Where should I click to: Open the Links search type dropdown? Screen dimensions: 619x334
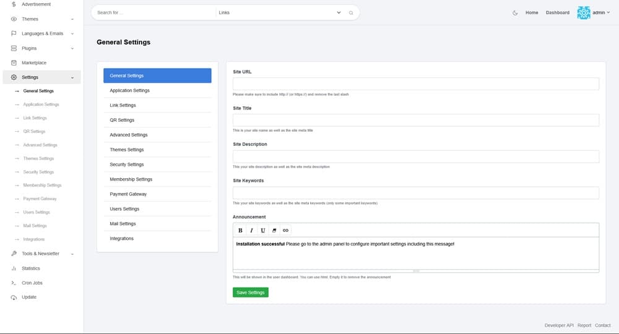click(279, 12)
